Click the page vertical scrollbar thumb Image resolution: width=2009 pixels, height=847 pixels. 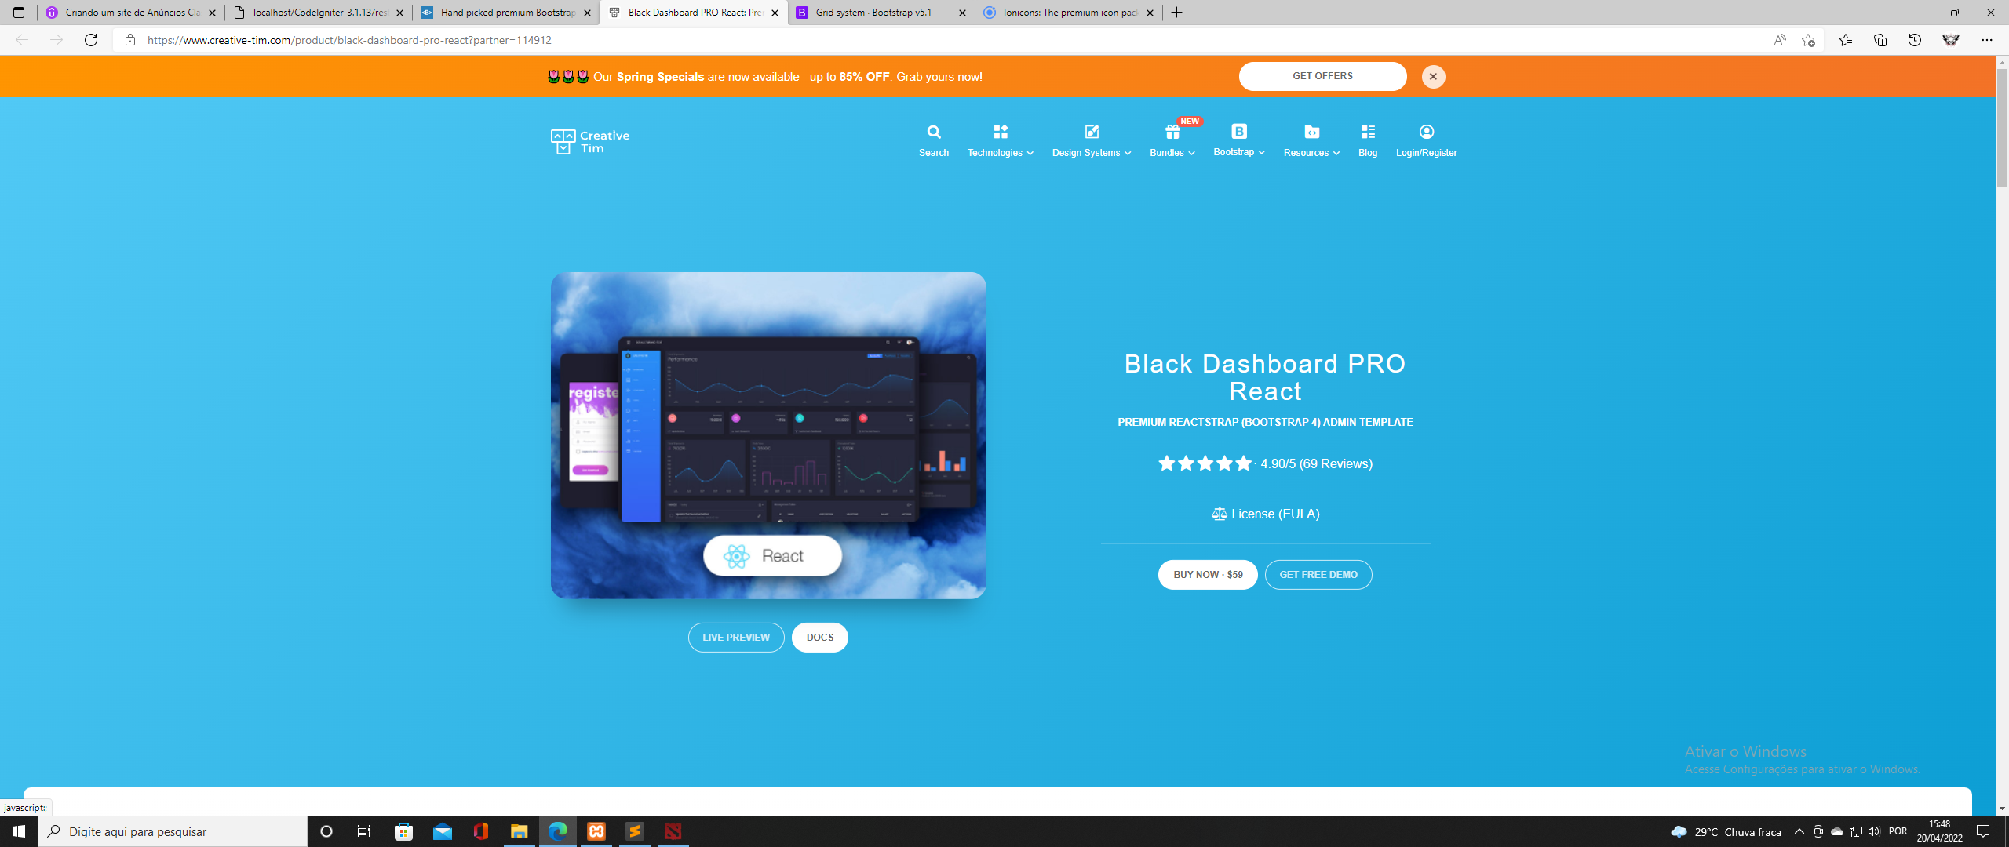(x=2002, y=127)
